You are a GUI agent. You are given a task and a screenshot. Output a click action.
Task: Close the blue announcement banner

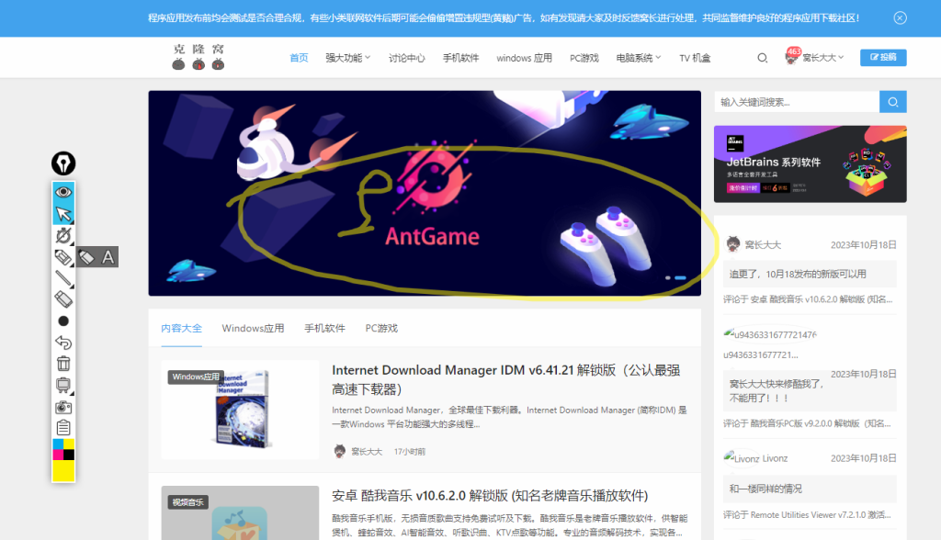(x=900, y=18)
